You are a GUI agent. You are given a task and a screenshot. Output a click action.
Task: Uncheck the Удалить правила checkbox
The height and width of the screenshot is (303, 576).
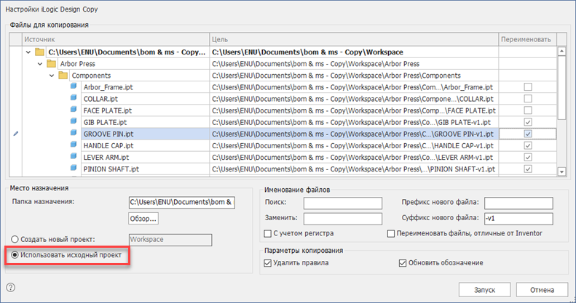point(267,262)
